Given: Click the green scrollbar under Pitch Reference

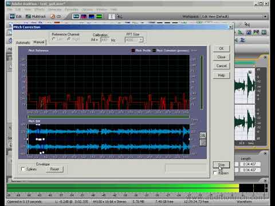Looking at the screenshot, I should [108, 117].
